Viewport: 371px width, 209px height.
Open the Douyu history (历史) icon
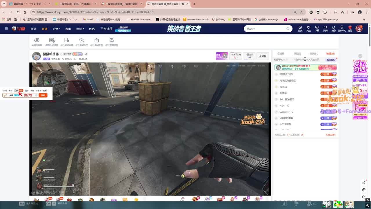pos(300,28)
